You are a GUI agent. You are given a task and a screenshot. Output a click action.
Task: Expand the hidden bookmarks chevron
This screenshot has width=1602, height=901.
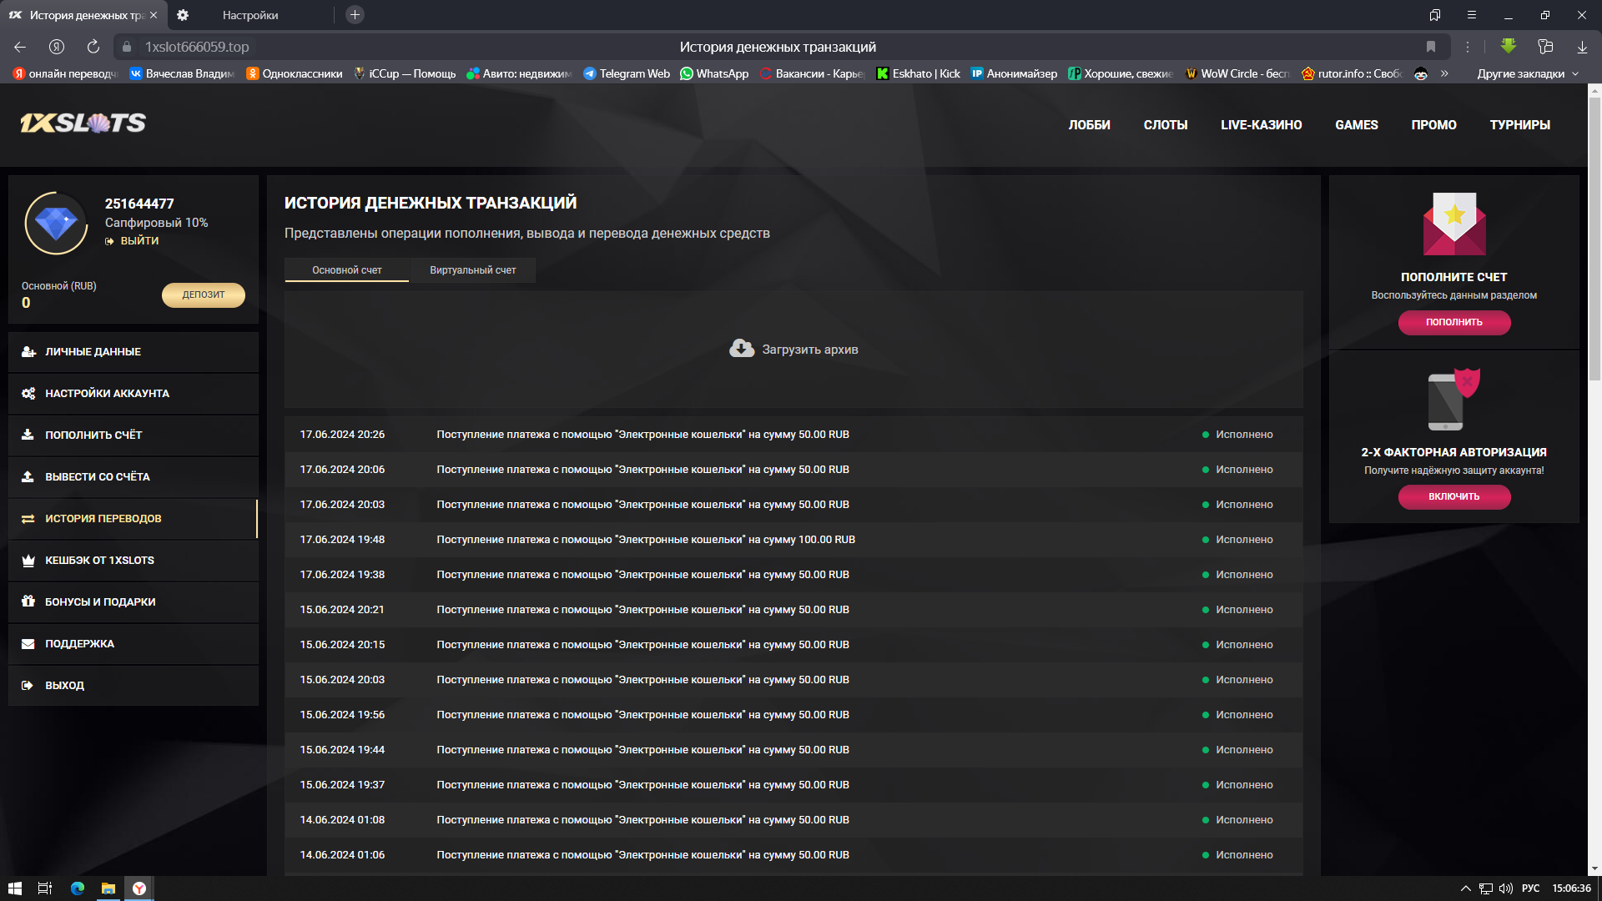(x=1444, y=73)
